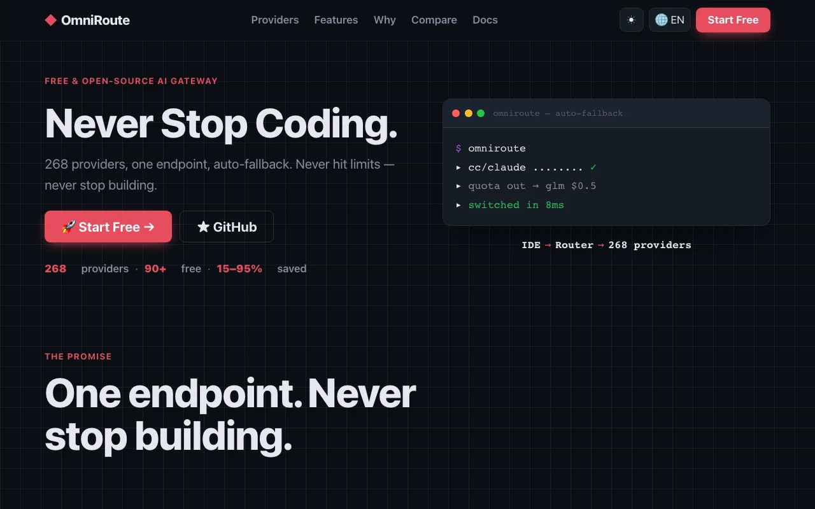Viewport: 815px width, 509px height.
Task: Select the Why nav link
Action: 385,20
